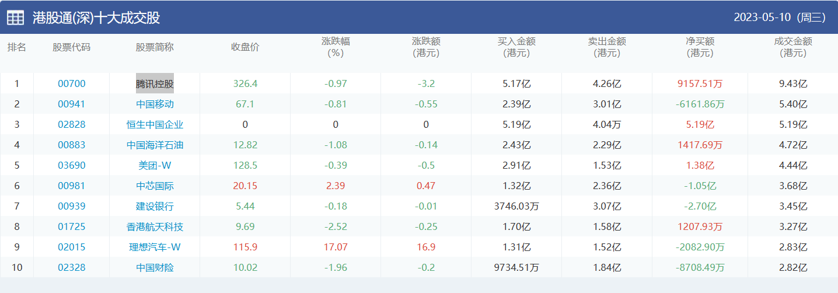The height and width of the screenshot is (293, 838).
Task: Click the table grid icon in header
Action: (15, 18)
